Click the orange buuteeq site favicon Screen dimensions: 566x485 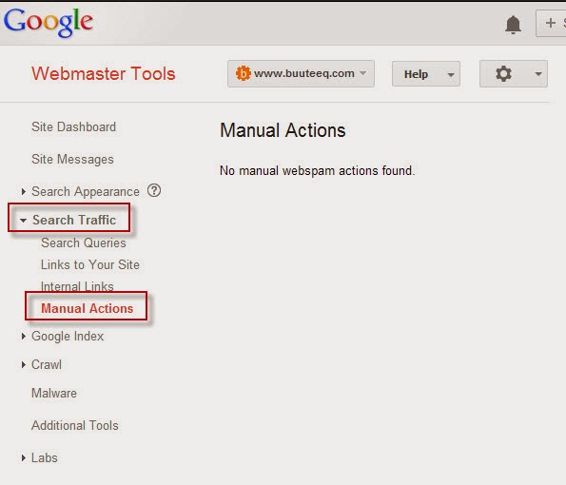point(243,73)
